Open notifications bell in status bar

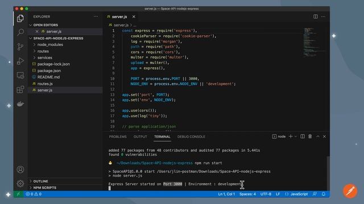click(x=324, y=194)
